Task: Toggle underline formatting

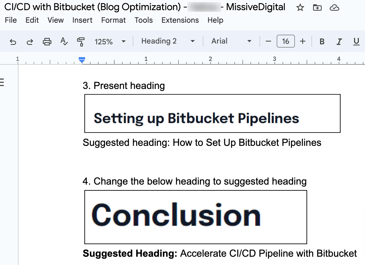Action: [356, 41]
